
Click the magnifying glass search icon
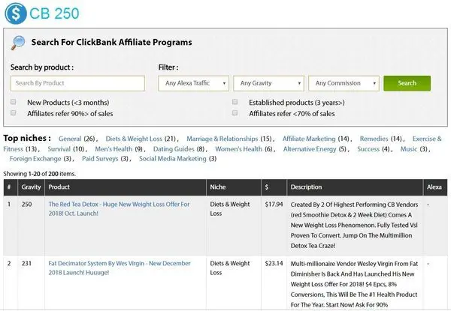18,43
